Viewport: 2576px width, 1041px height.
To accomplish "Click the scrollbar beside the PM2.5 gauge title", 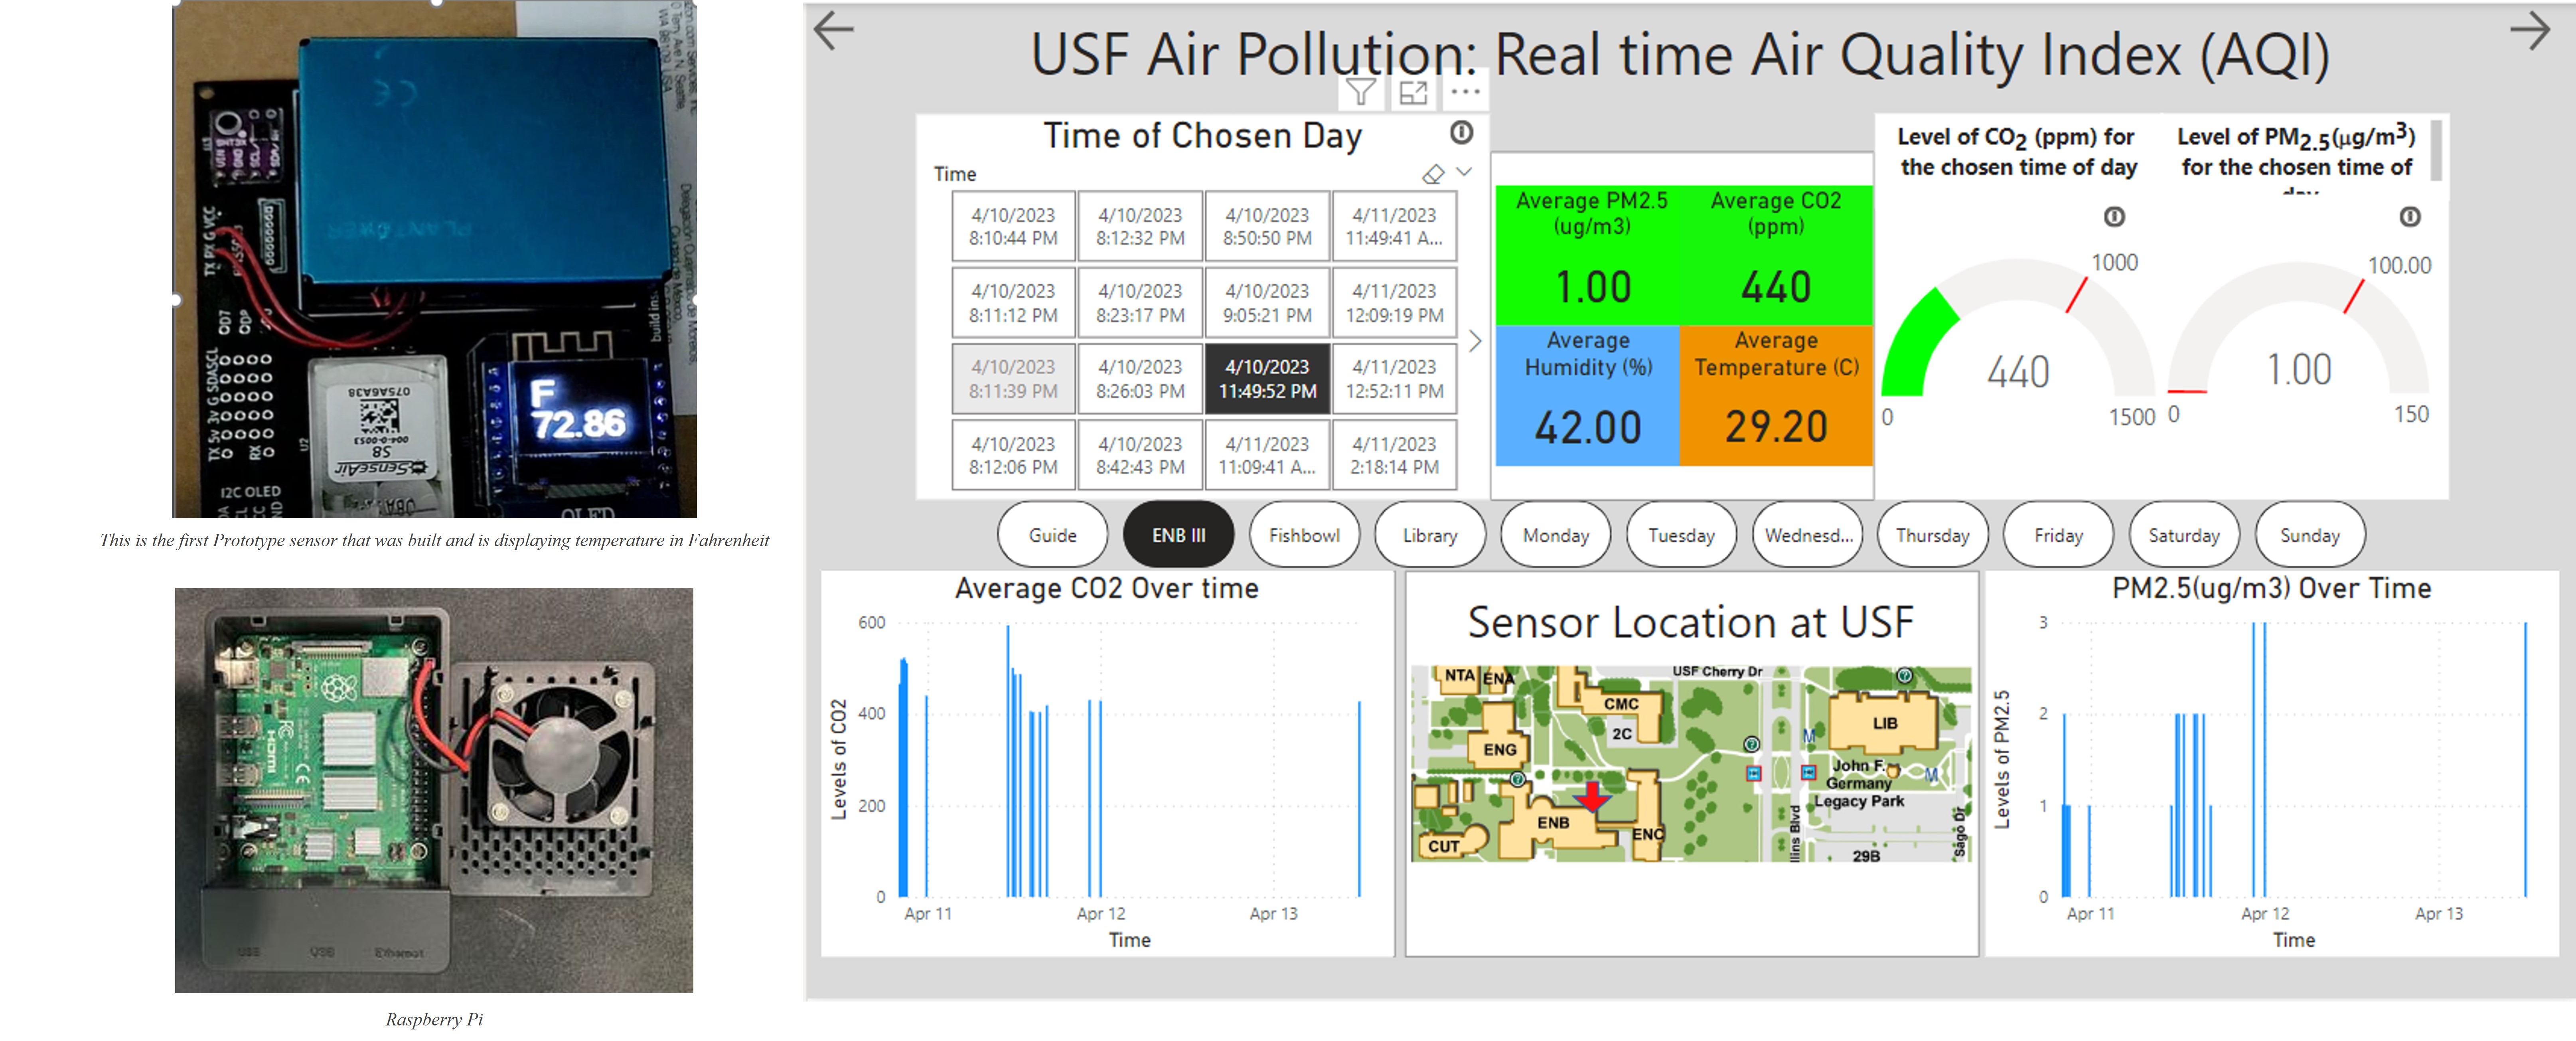I will click(x=2436, y=150).
